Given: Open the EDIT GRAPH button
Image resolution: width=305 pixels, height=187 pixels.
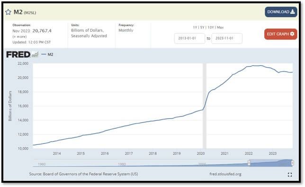Looking at the screenshot, I should (281, 34).
